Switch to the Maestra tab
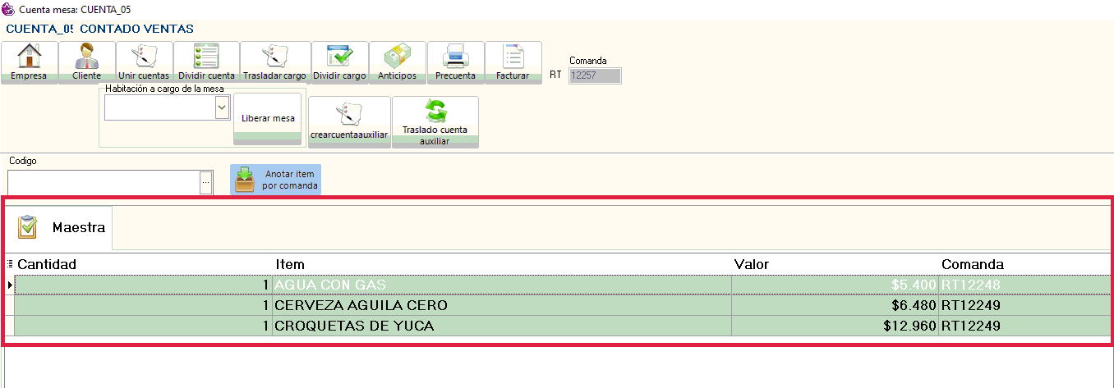Image resolution: width=1114 pixels, height=388 pixels. click(x=62, y=227)
